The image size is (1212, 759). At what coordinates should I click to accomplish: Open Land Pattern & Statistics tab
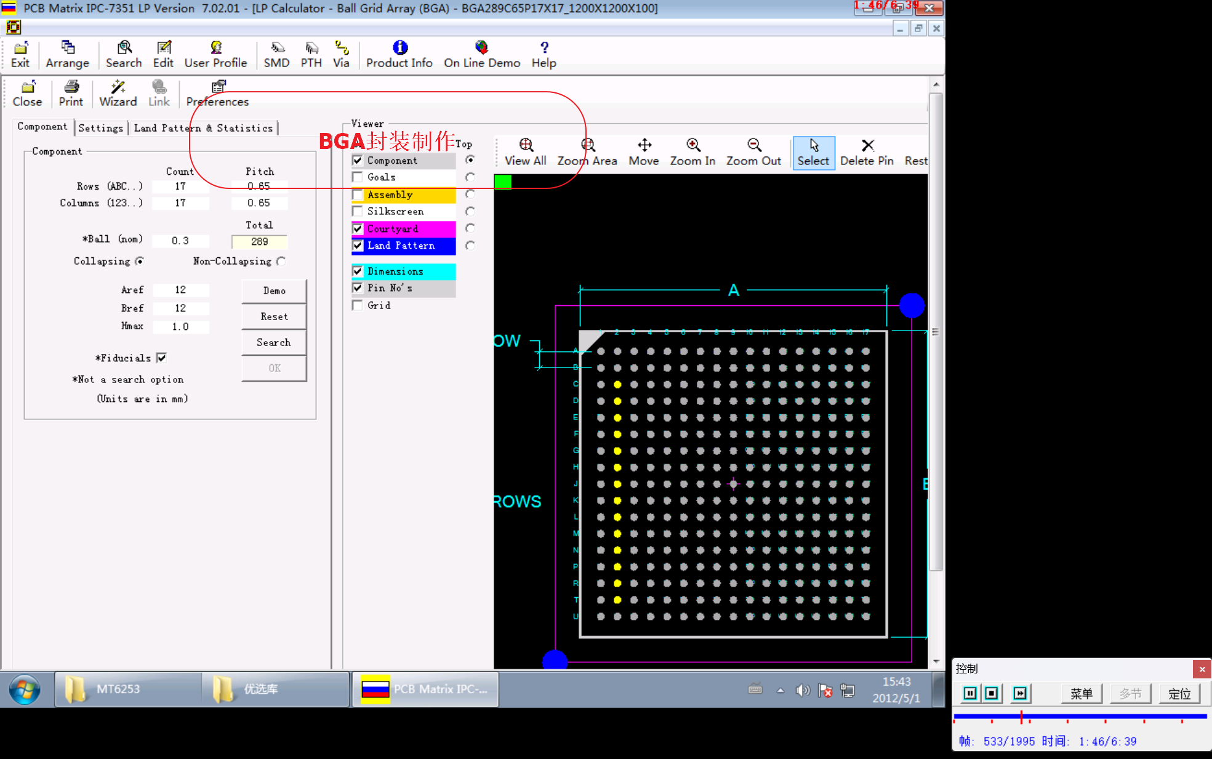(x=203, y=128)
